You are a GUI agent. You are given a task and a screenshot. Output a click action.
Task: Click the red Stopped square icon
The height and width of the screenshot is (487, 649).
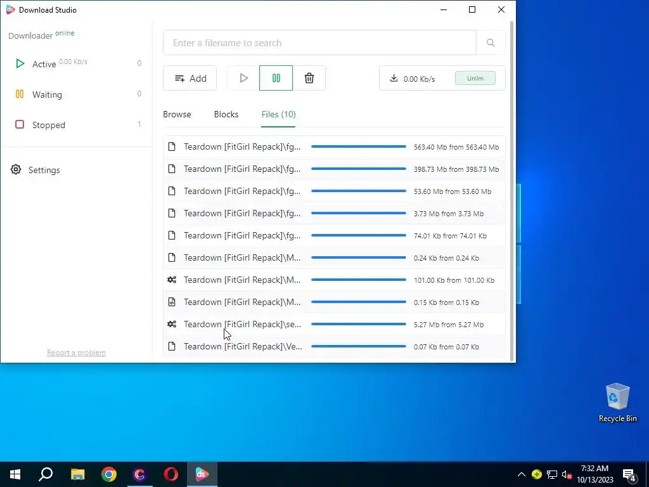20,124
